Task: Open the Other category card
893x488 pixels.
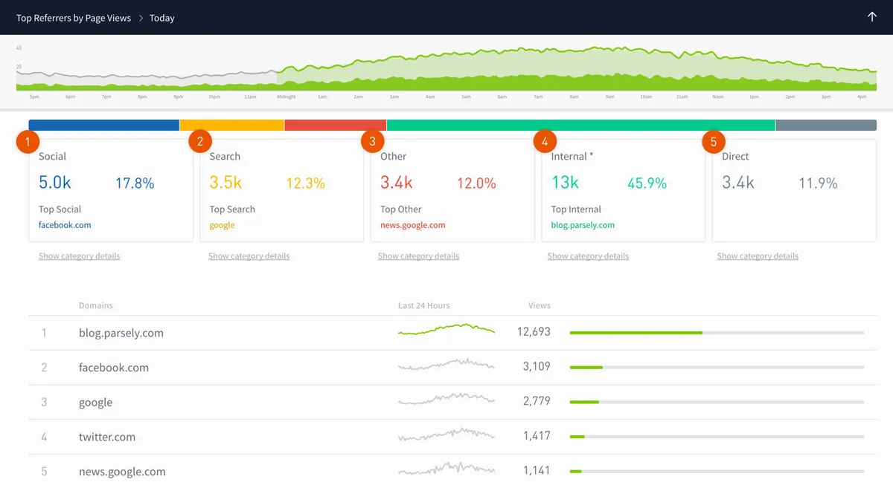Action: 452,190
